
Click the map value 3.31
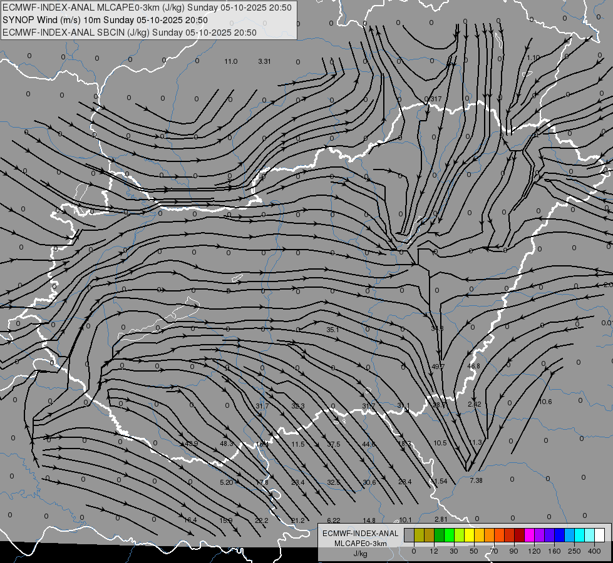pos(265,61)
